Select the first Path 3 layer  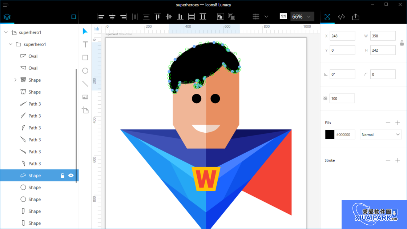39,104
